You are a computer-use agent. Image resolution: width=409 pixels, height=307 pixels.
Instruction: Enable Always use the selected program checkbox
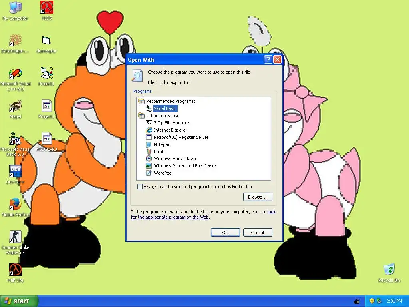click(x=140, y=186)
